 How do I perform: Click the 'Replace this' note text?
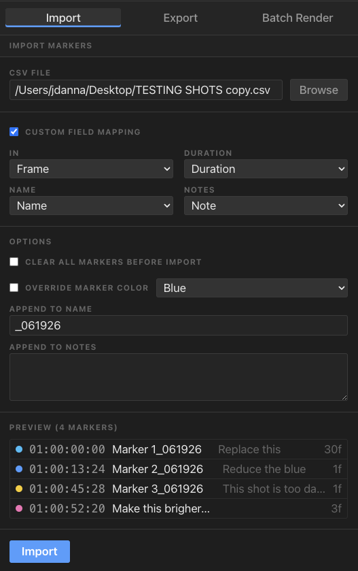click(249, 449)
